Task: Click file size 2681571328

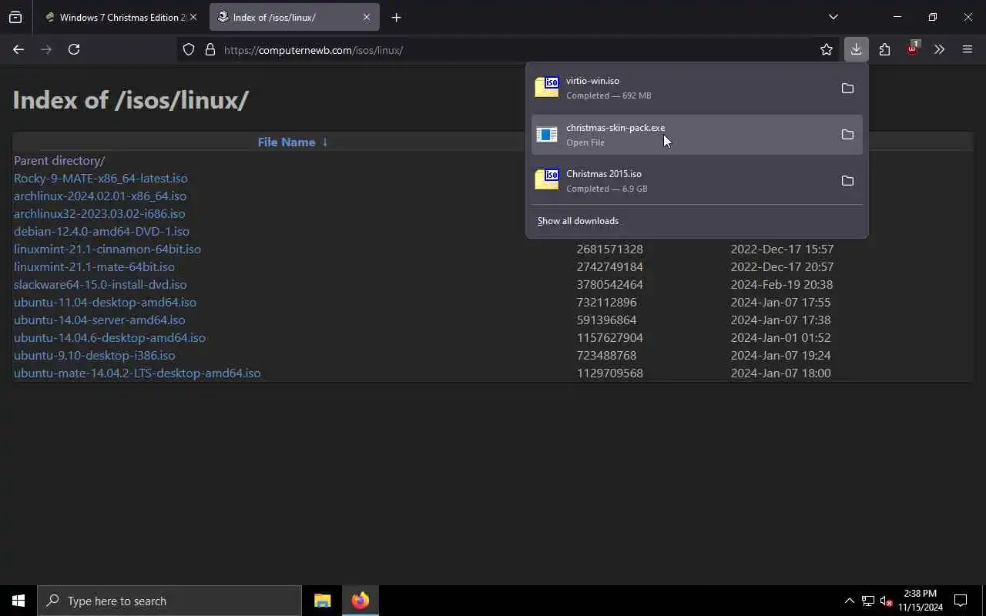Action: point(610,249)
